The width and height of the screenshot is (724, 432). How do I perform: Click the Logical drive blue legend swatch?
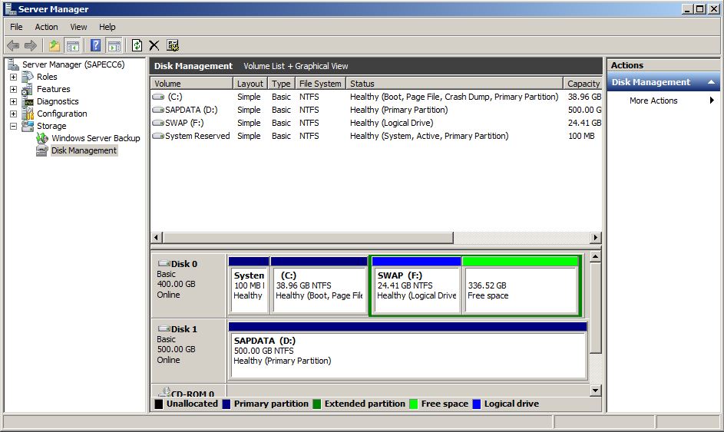pos(477,404)
